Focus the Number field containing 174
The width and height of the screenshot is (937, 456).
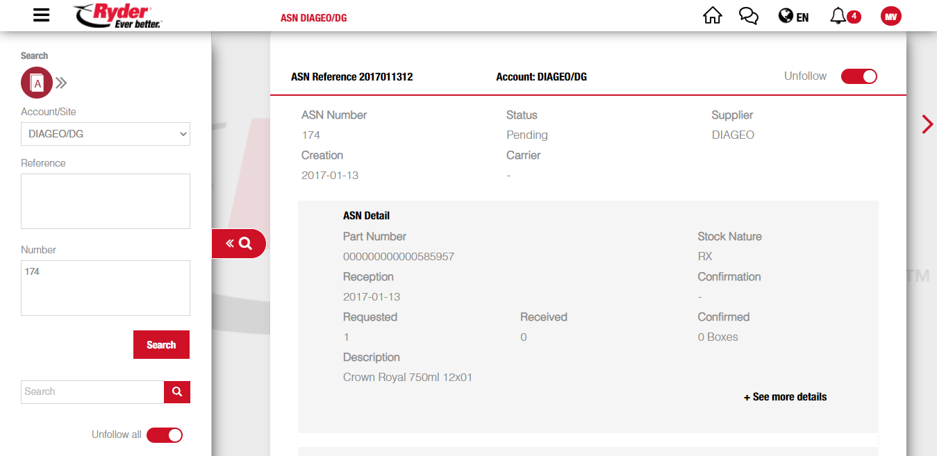tap(106, 287)
